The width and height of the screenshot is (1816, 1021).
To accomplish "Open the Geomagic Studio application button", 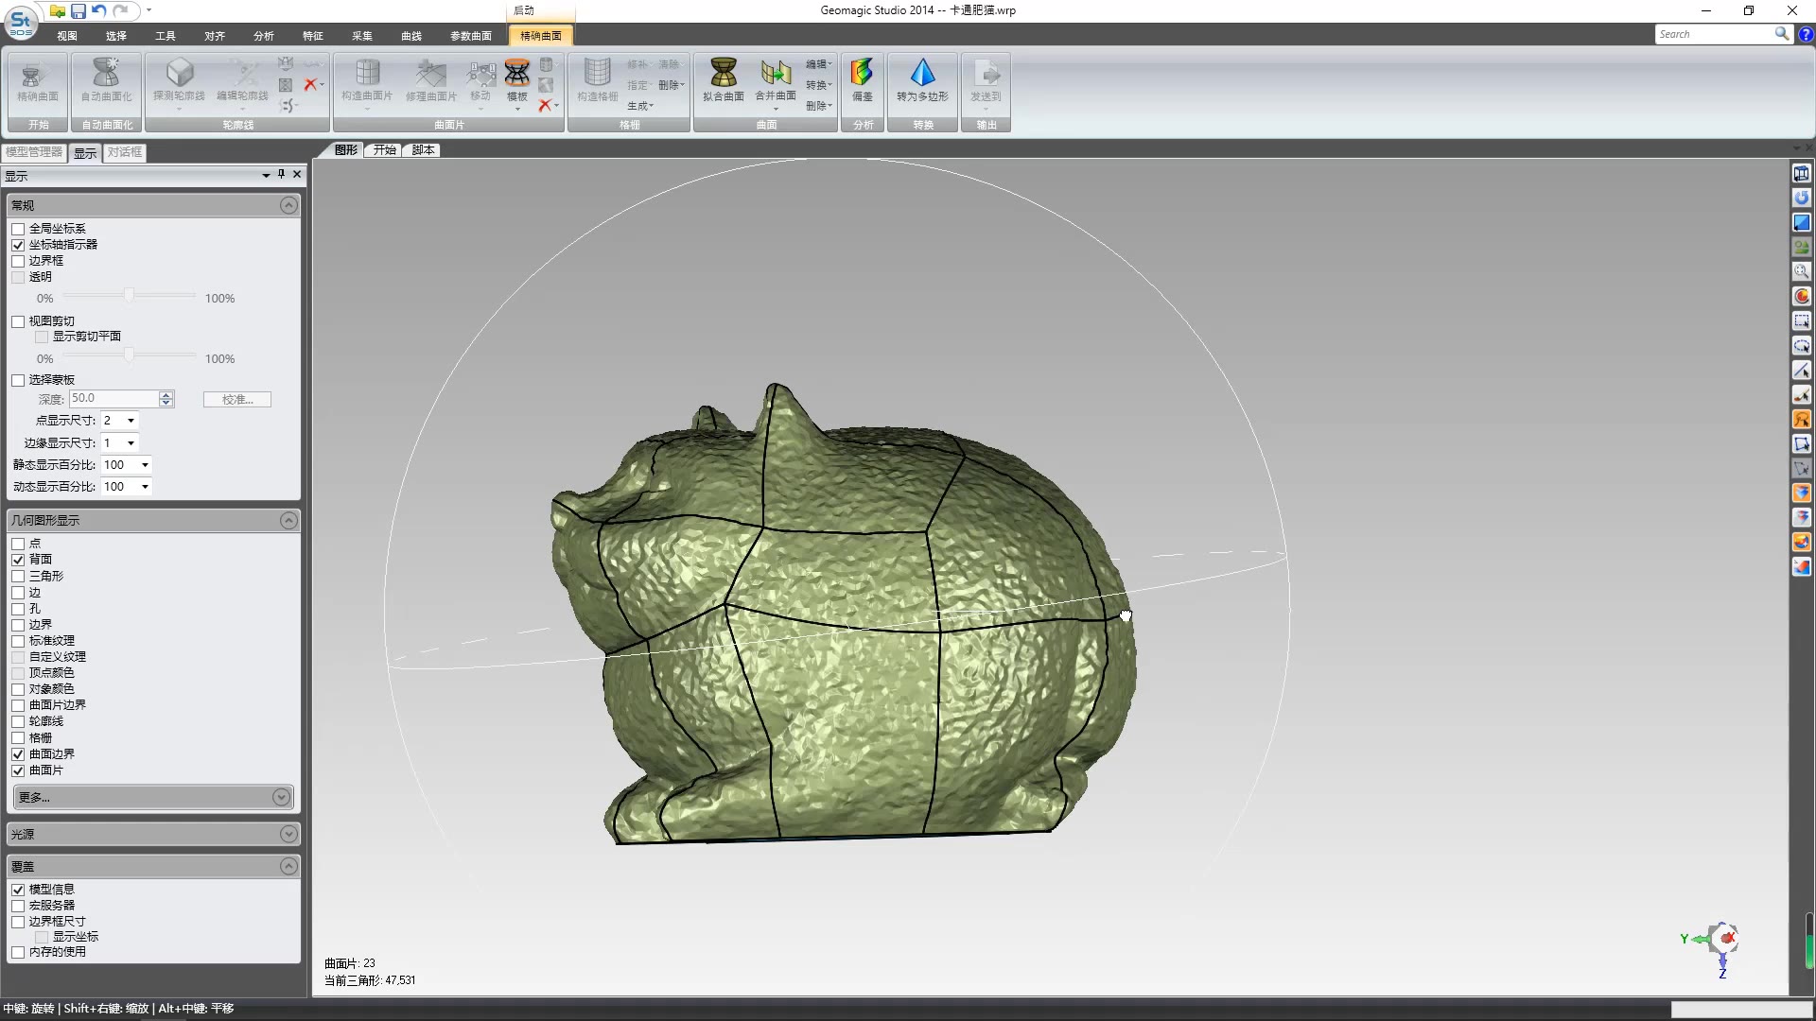I will 21,22.
